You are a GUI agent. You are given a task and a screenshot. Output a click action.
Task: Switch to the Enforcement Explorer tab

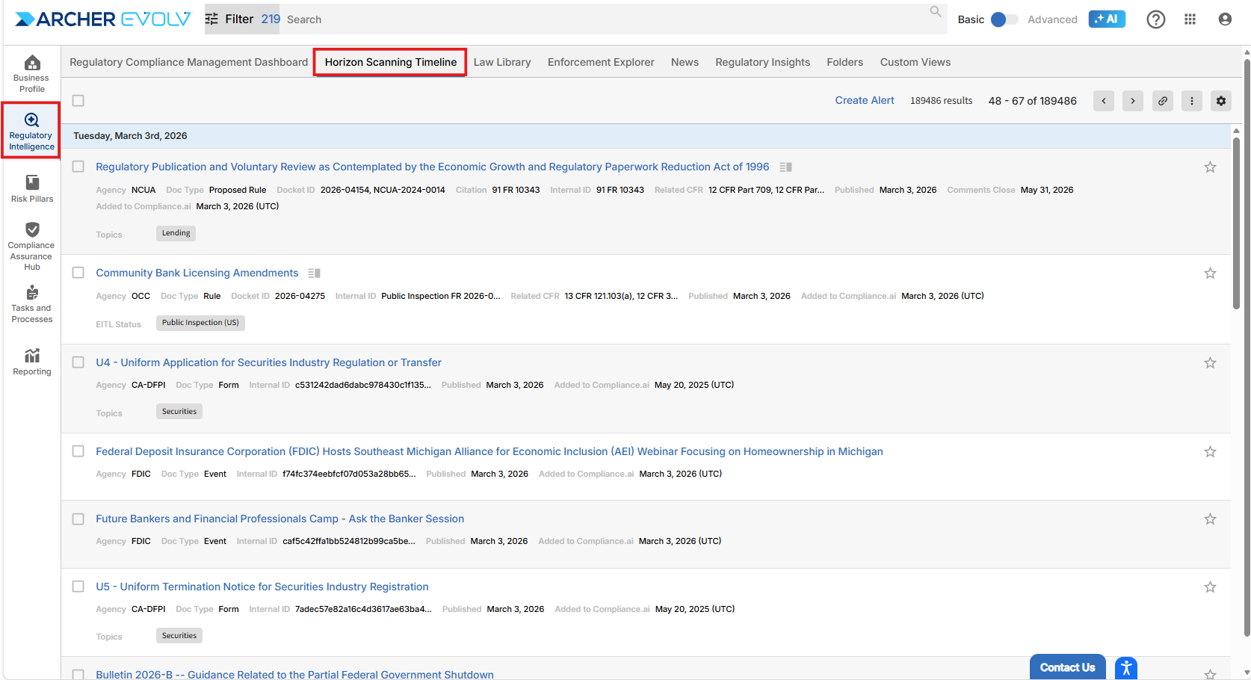pyautogui.click(x=600, y=62)
